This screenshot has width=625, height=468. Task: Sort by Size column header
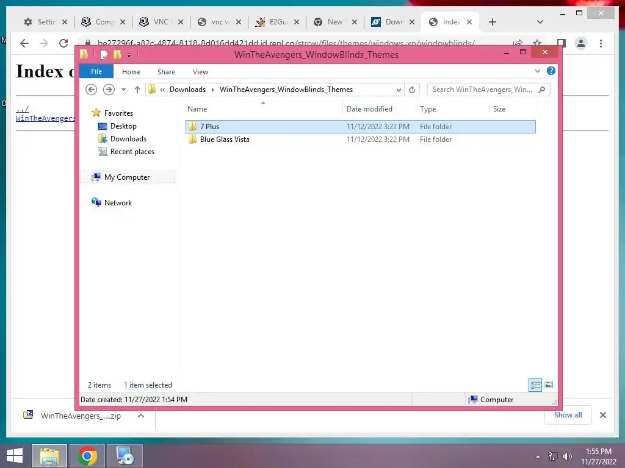click(x=513, y=109)
